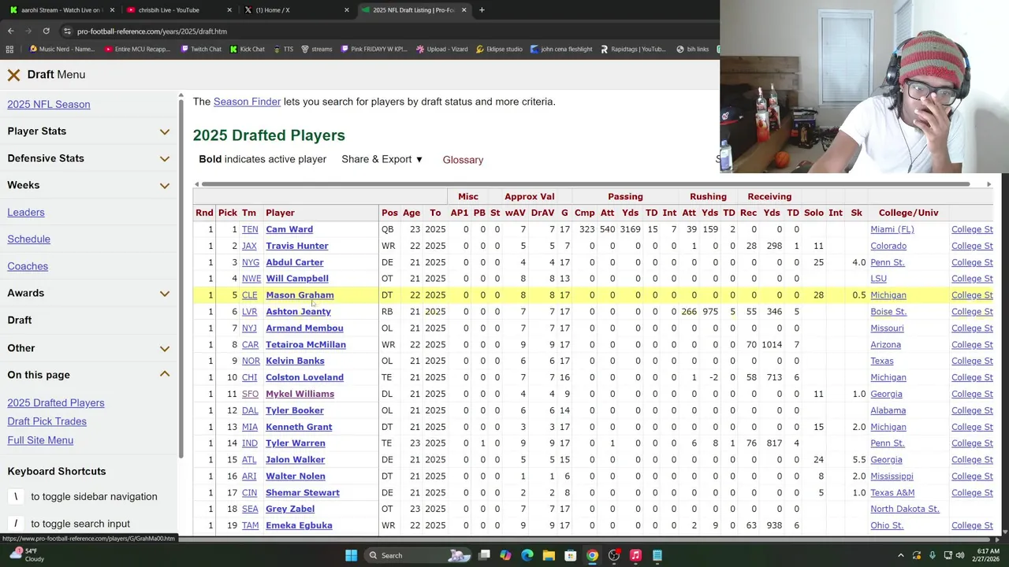1009x567 pixels.
Task: Open the CLE team link in row five
Action: (x=249, y=295)
